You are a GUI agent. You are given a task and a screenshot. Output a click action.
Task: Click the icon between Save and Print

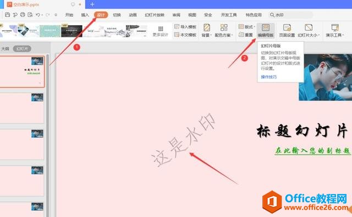tap(15, 15)
